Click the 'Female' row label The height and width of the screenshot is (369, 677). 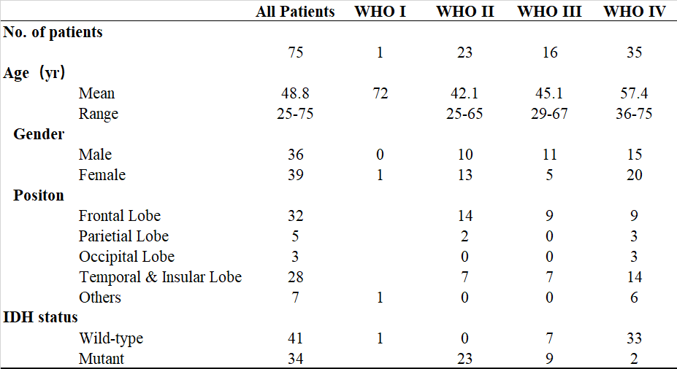click(x=102, y=175)
